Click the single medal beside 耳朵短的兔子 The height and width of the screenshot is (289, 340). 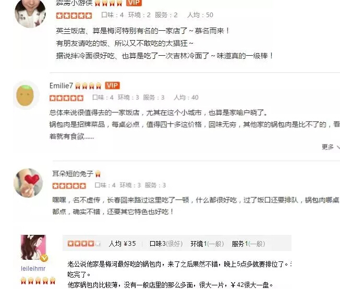click(98, 174)
